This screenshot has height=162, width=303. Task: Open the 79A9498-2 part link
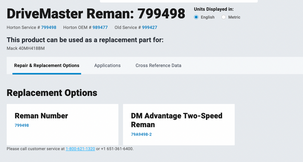click(141, 134)
